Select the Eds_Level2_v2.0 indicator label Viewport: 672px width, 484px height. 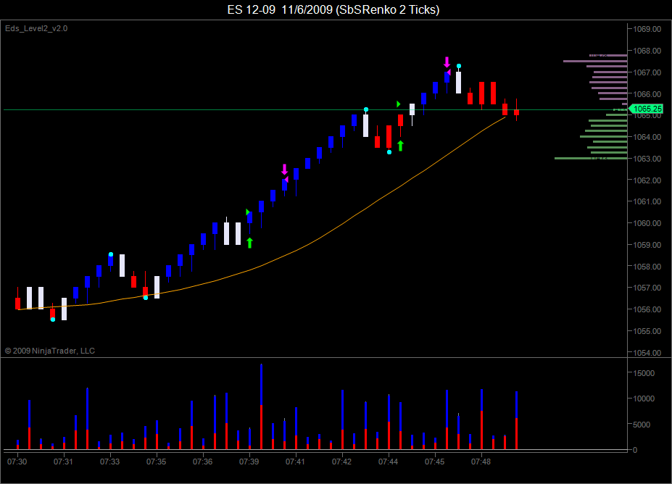coord(36,28)
